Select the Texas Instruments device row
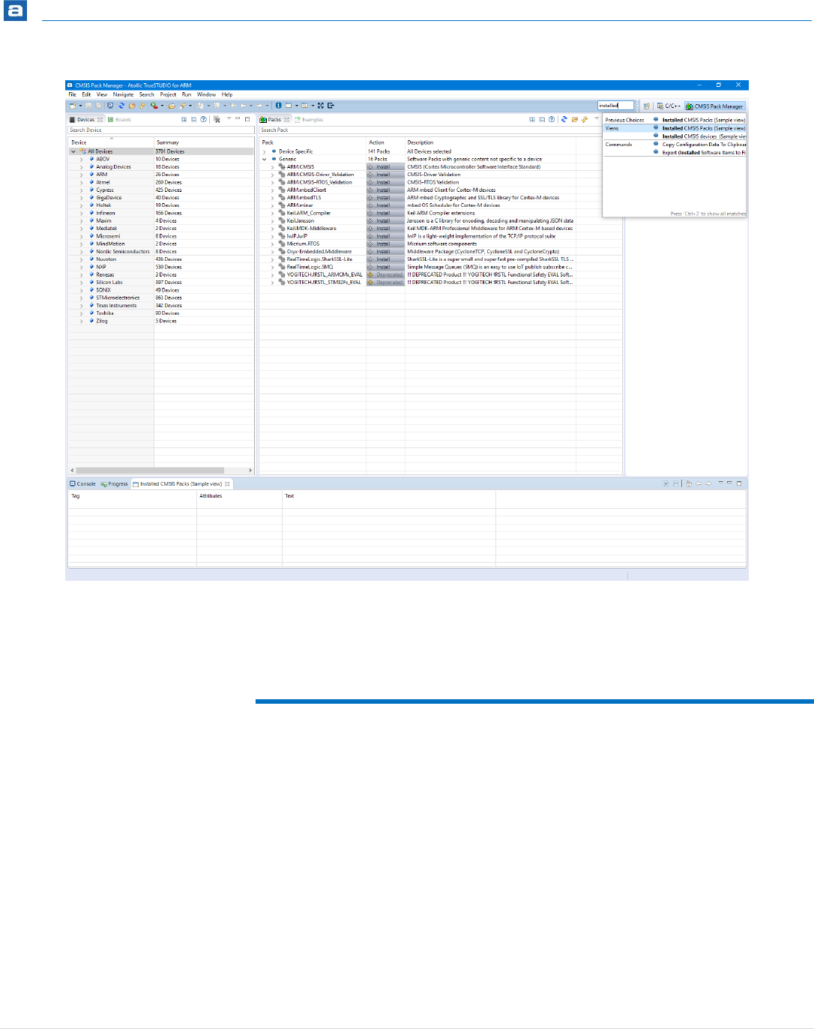Viewport: 814px width, 1029px height. tap(161, 305)
